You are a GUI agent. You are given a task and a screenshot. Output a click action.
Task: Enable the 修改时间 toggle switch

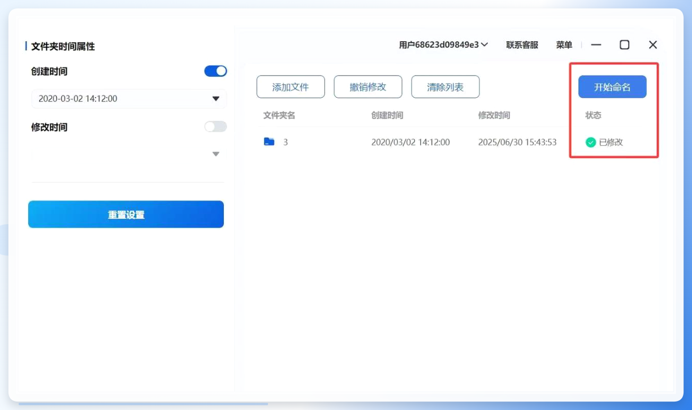pos(215,127)
